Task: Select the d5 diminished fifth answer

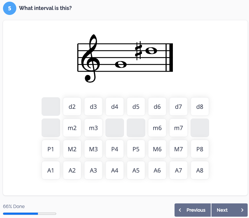Action: 136,107
